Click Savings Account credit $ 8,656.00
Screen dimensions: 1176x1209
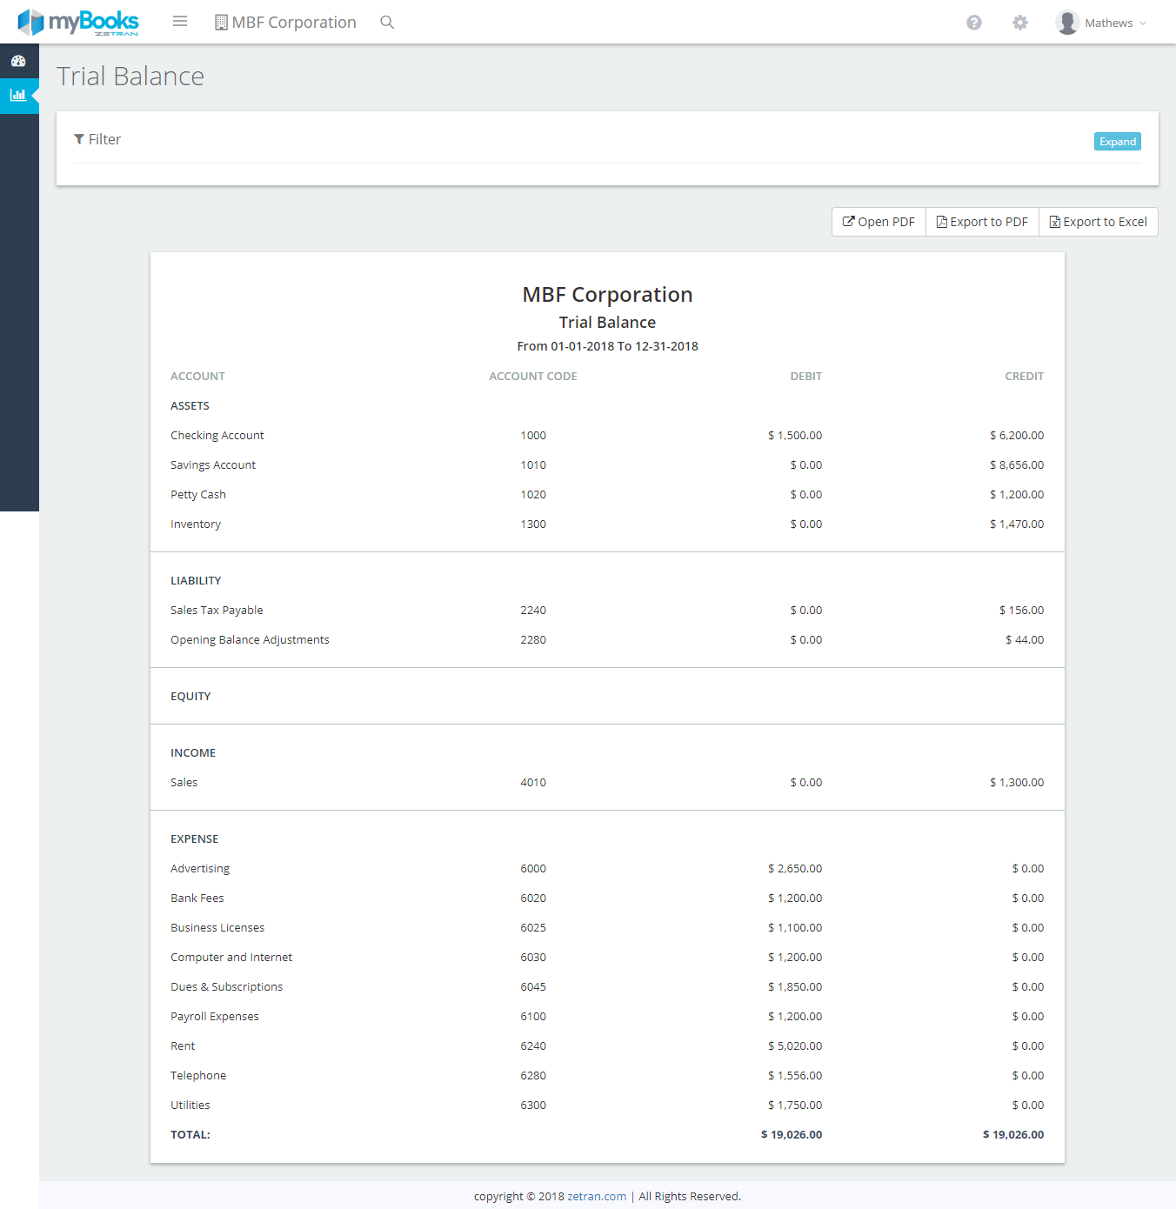coord(1017,465)
